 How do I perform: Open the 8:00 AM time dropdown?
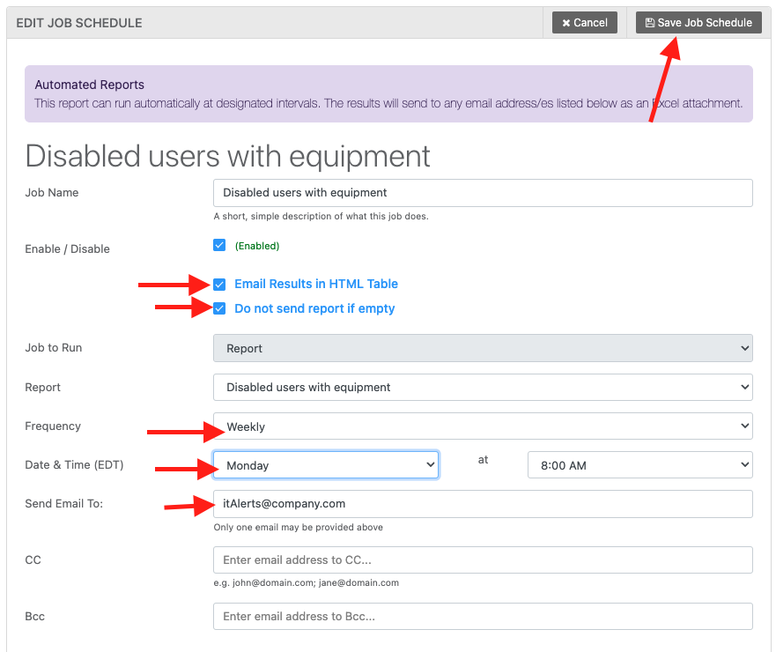(639, 465)
